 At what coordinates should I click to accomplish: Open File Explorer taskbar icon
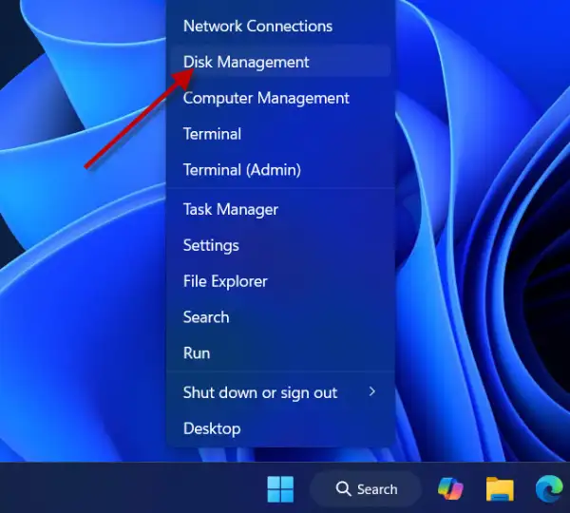[500, 489]
